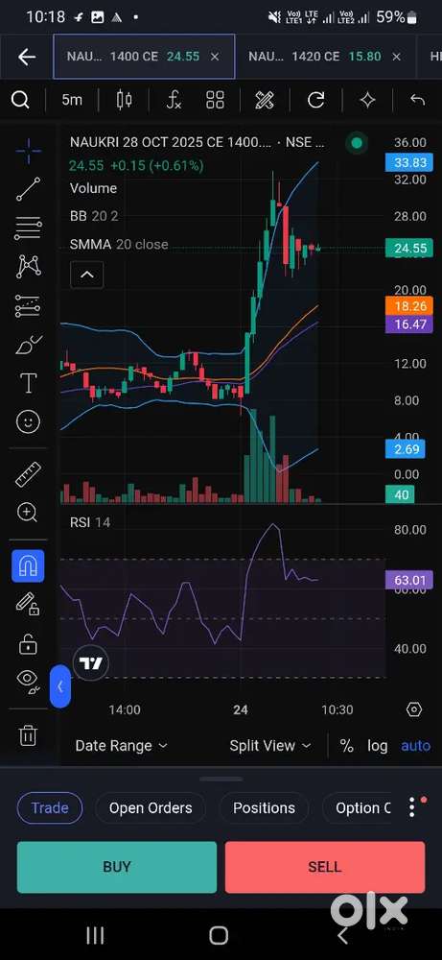Image resolution: width=442 pixels, height=960 pixels.
Task: Toggle auto scale mode
Action: point(416,746)
